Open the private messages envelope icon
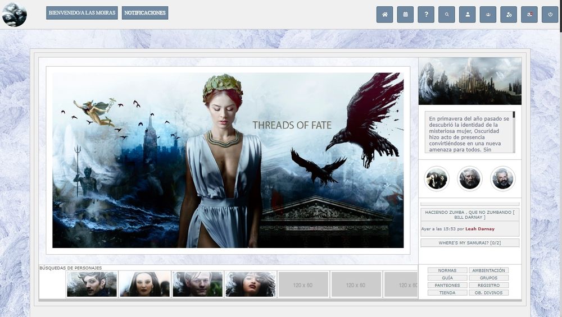Image resolution: width=562 pixels, height=317 pixels. click(529, 15)
